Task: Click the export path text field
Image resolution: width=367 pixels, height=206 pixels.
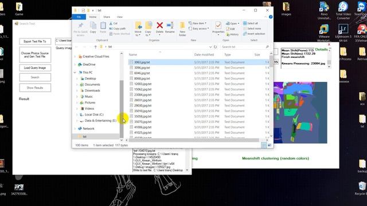Action: tap(64, 41)
